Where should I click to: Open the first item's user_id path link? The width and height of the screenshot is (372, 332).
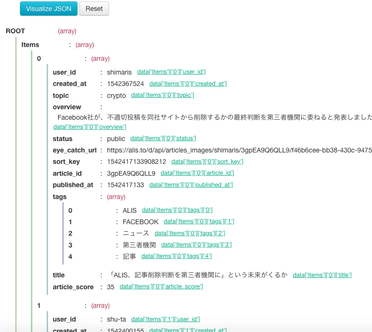click(171, 72)
